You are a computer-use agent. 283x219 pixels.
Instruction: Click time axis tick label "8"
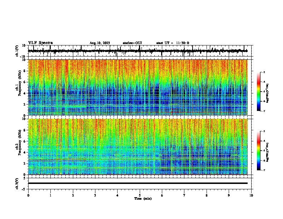pyautogui.click(x=207, y=195)
